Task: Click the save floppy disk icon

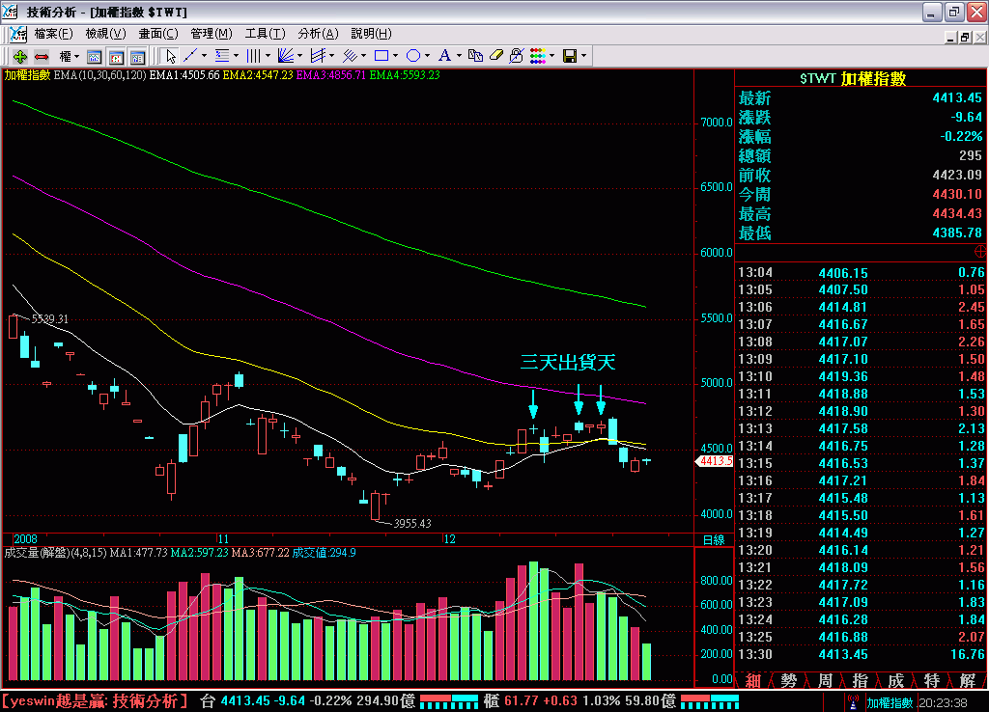Action: click(570, 56)
